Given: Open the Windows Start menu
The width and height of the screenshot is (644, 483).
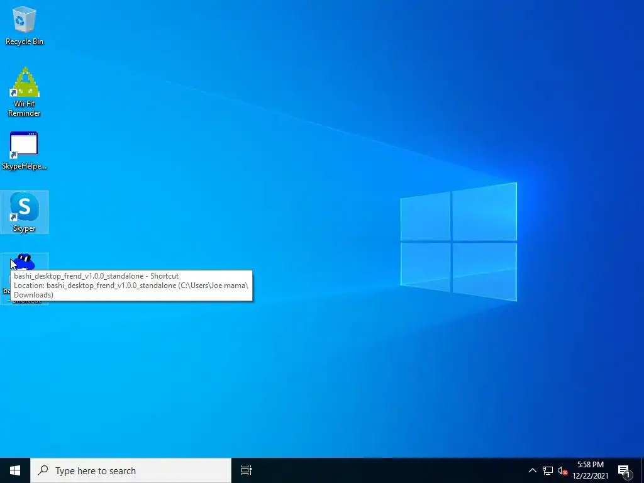Looking at the screenshot, I should click(x=15, y=470).
